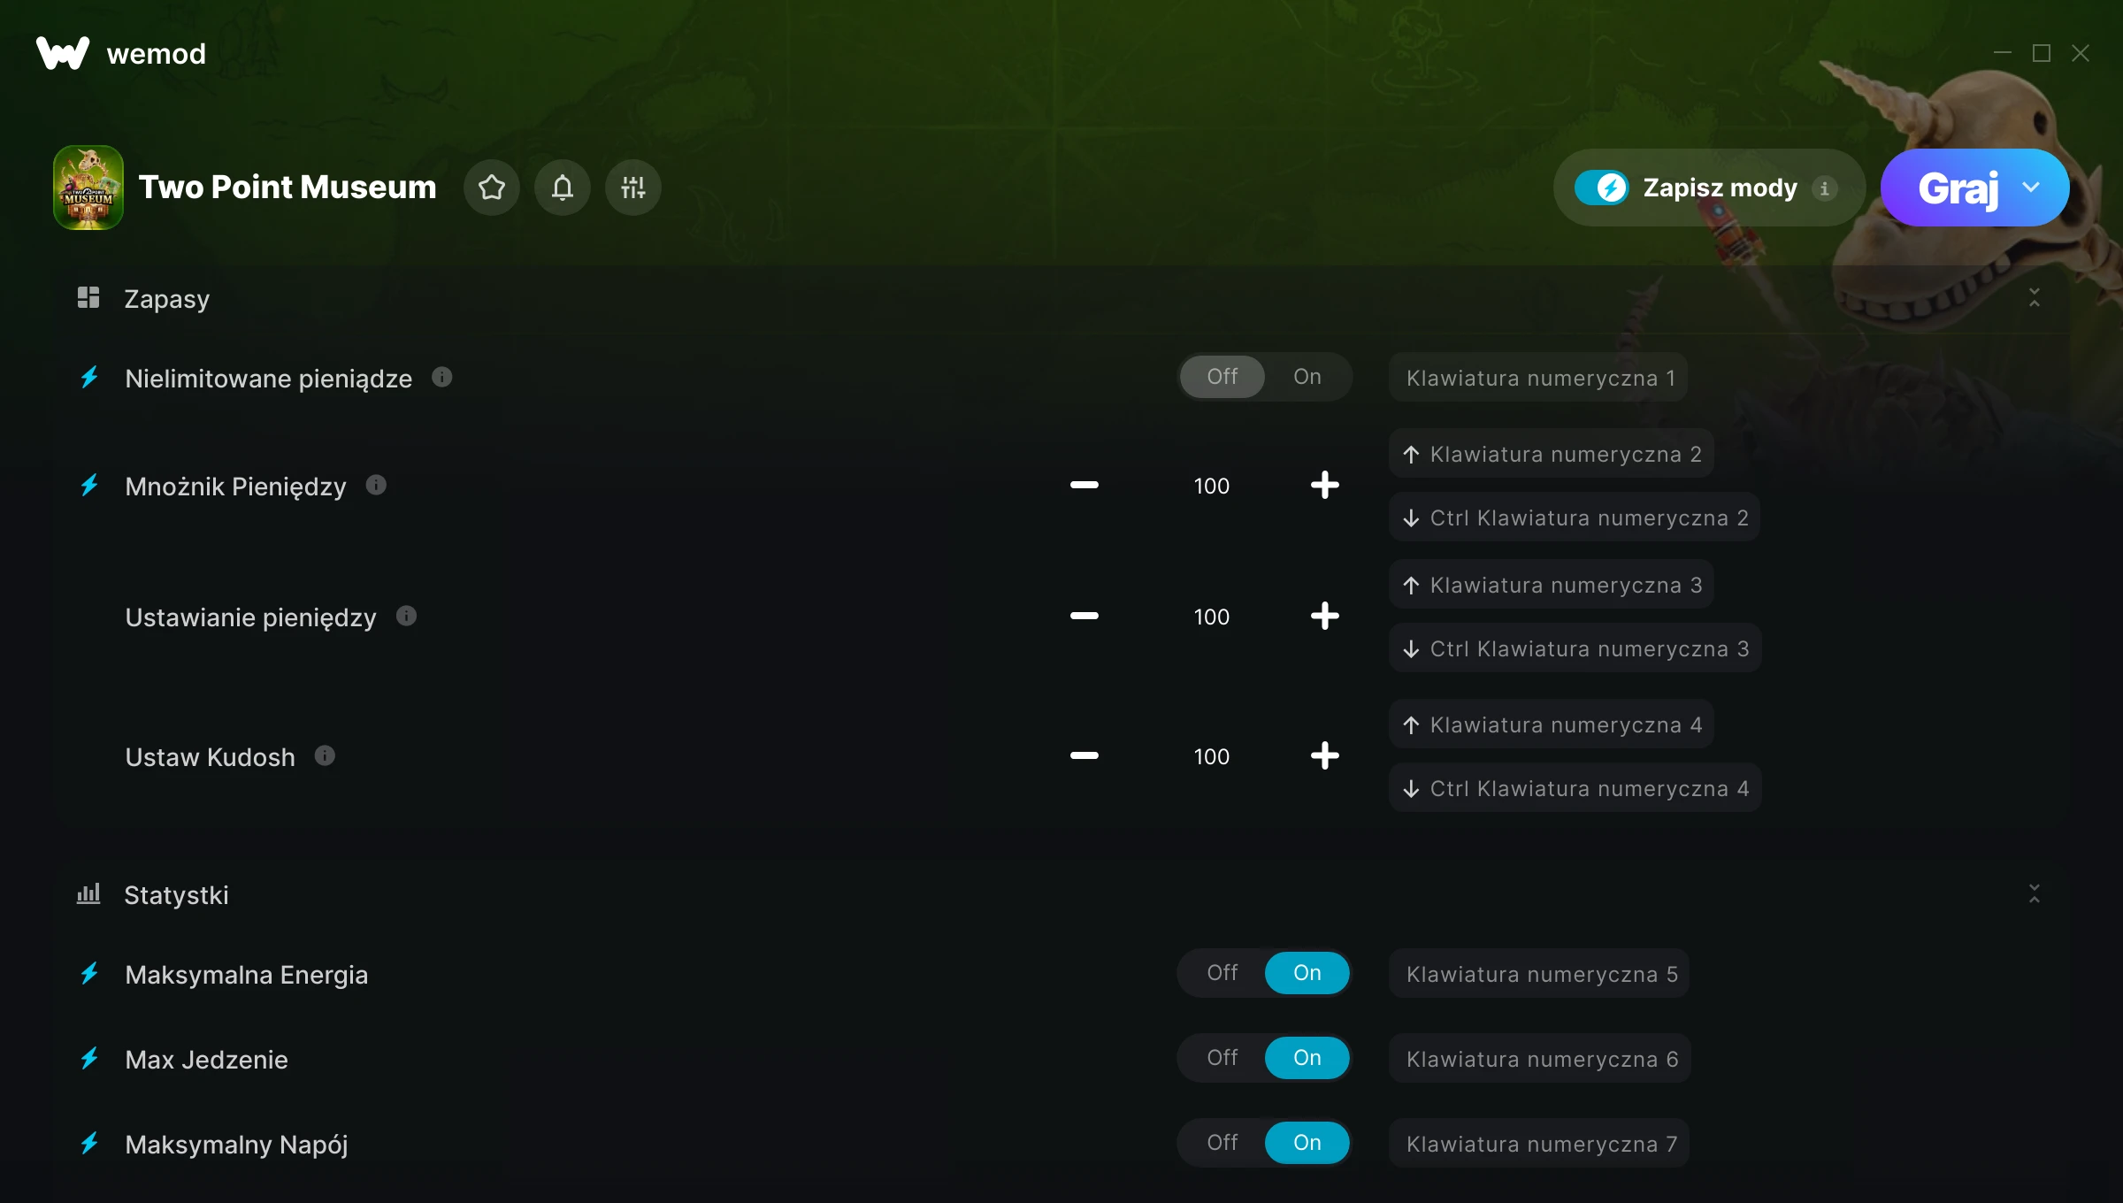2123x1203 pixels.
Task: Turn on Nielimitowane pieniądze toggle
Action: pos(1307,377)
